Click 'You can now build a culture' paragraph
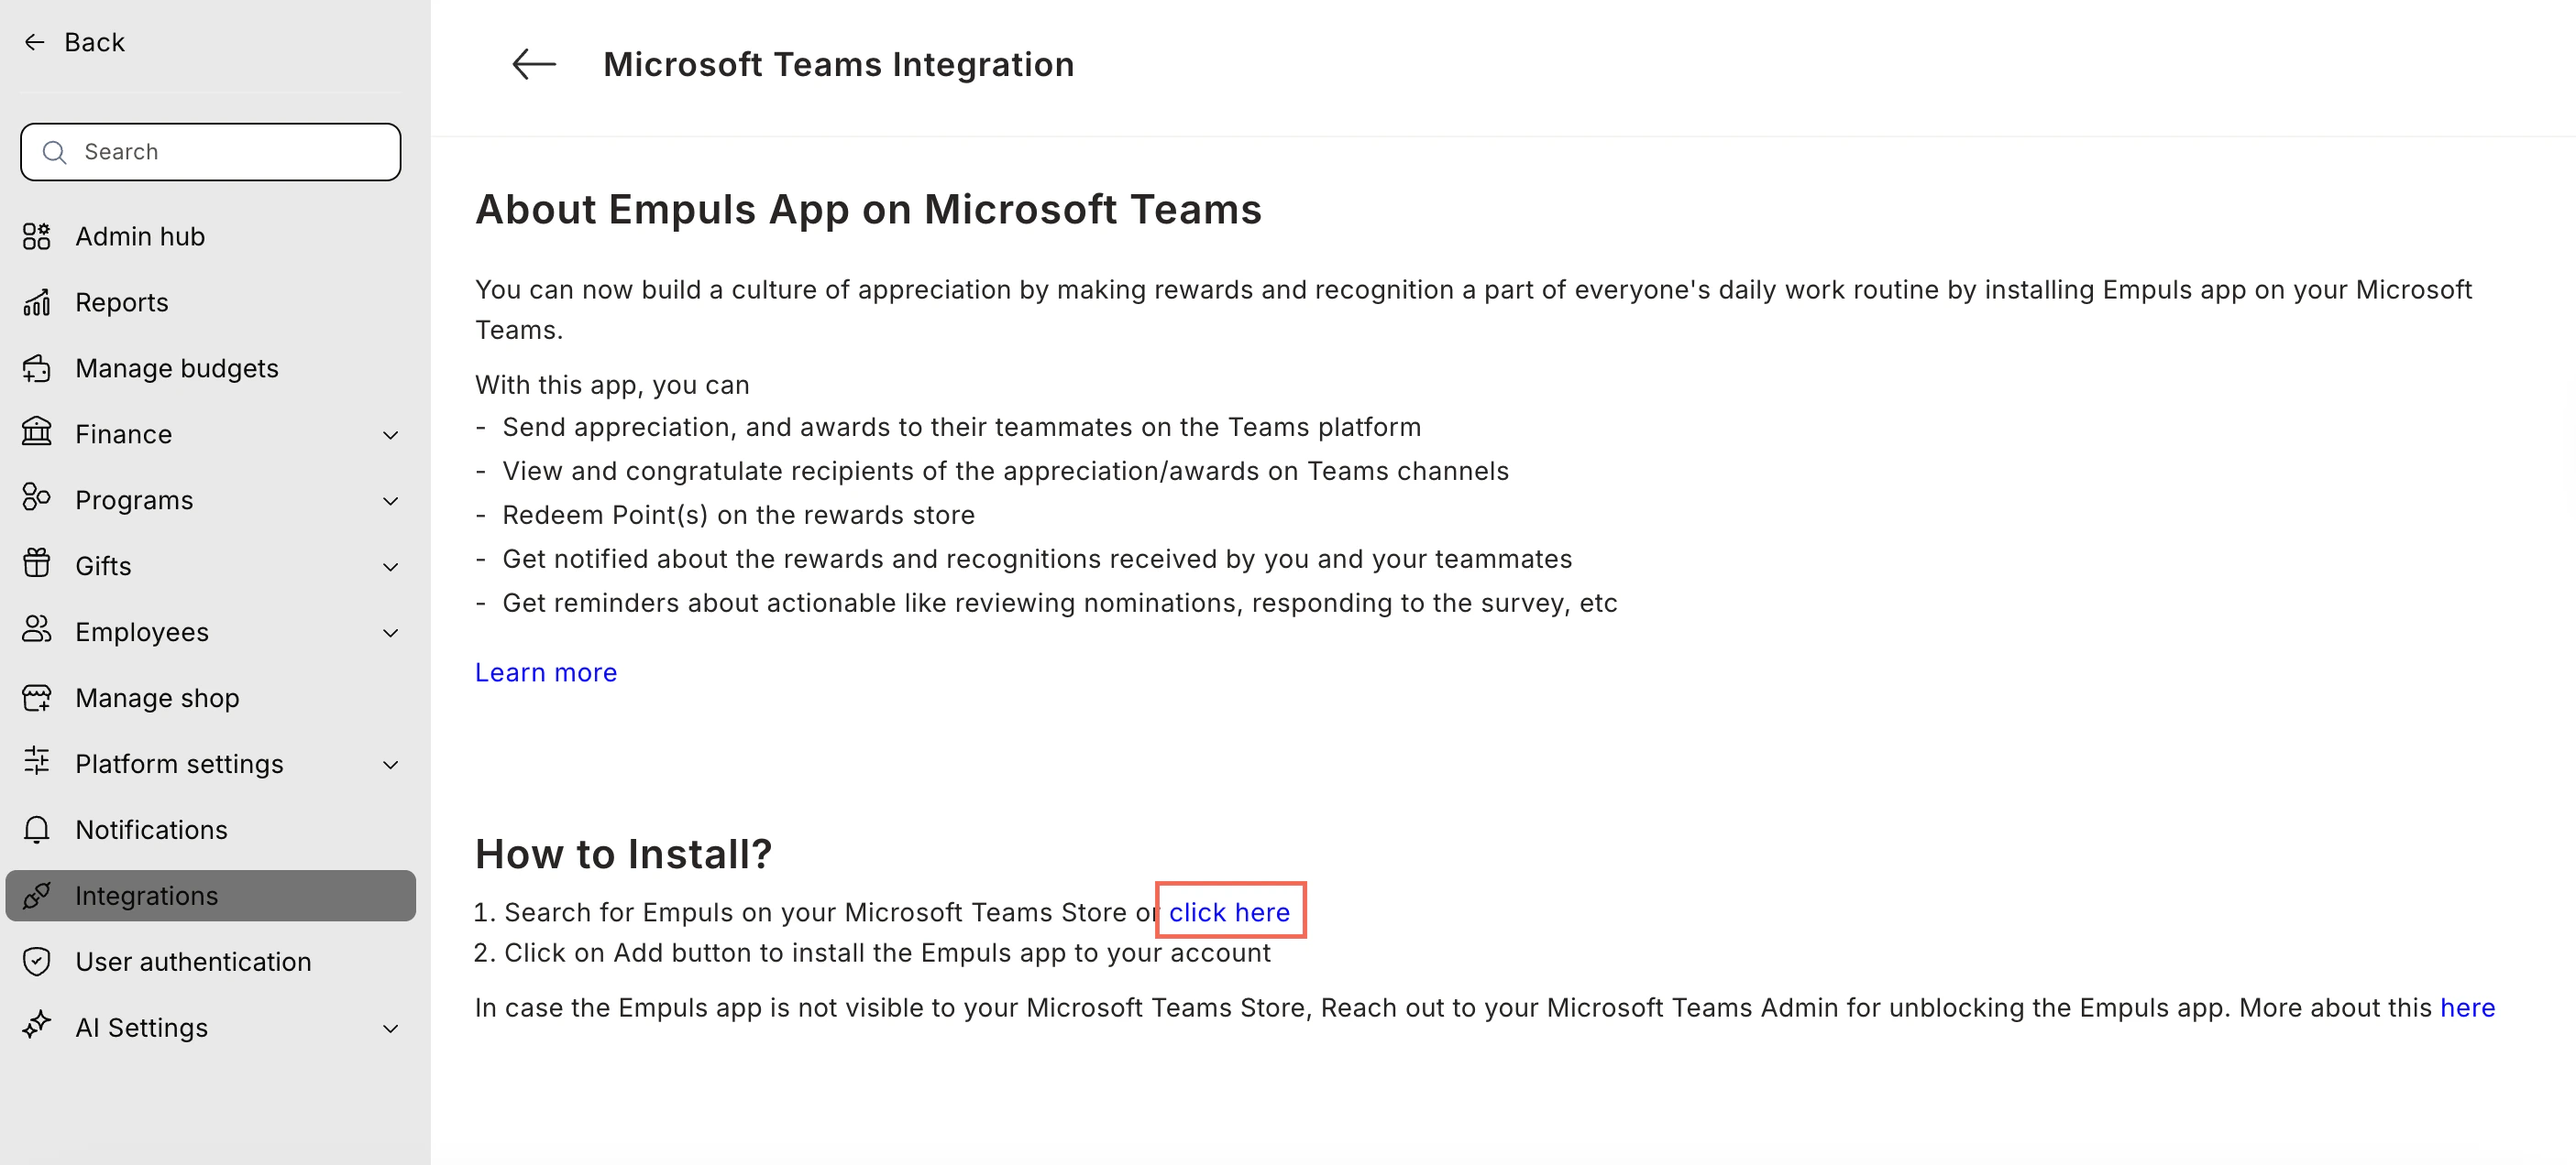Image resolution: width=2576 pixels, height=1165 pixels. [x=1473, y=310]
